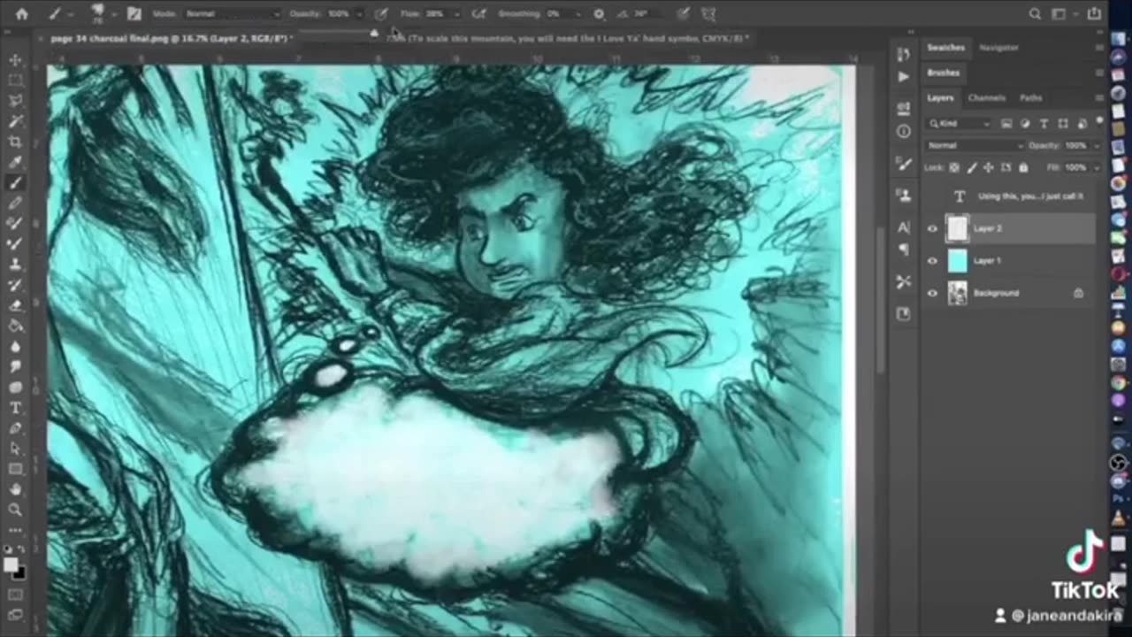Open the Info panel icon

903,131
